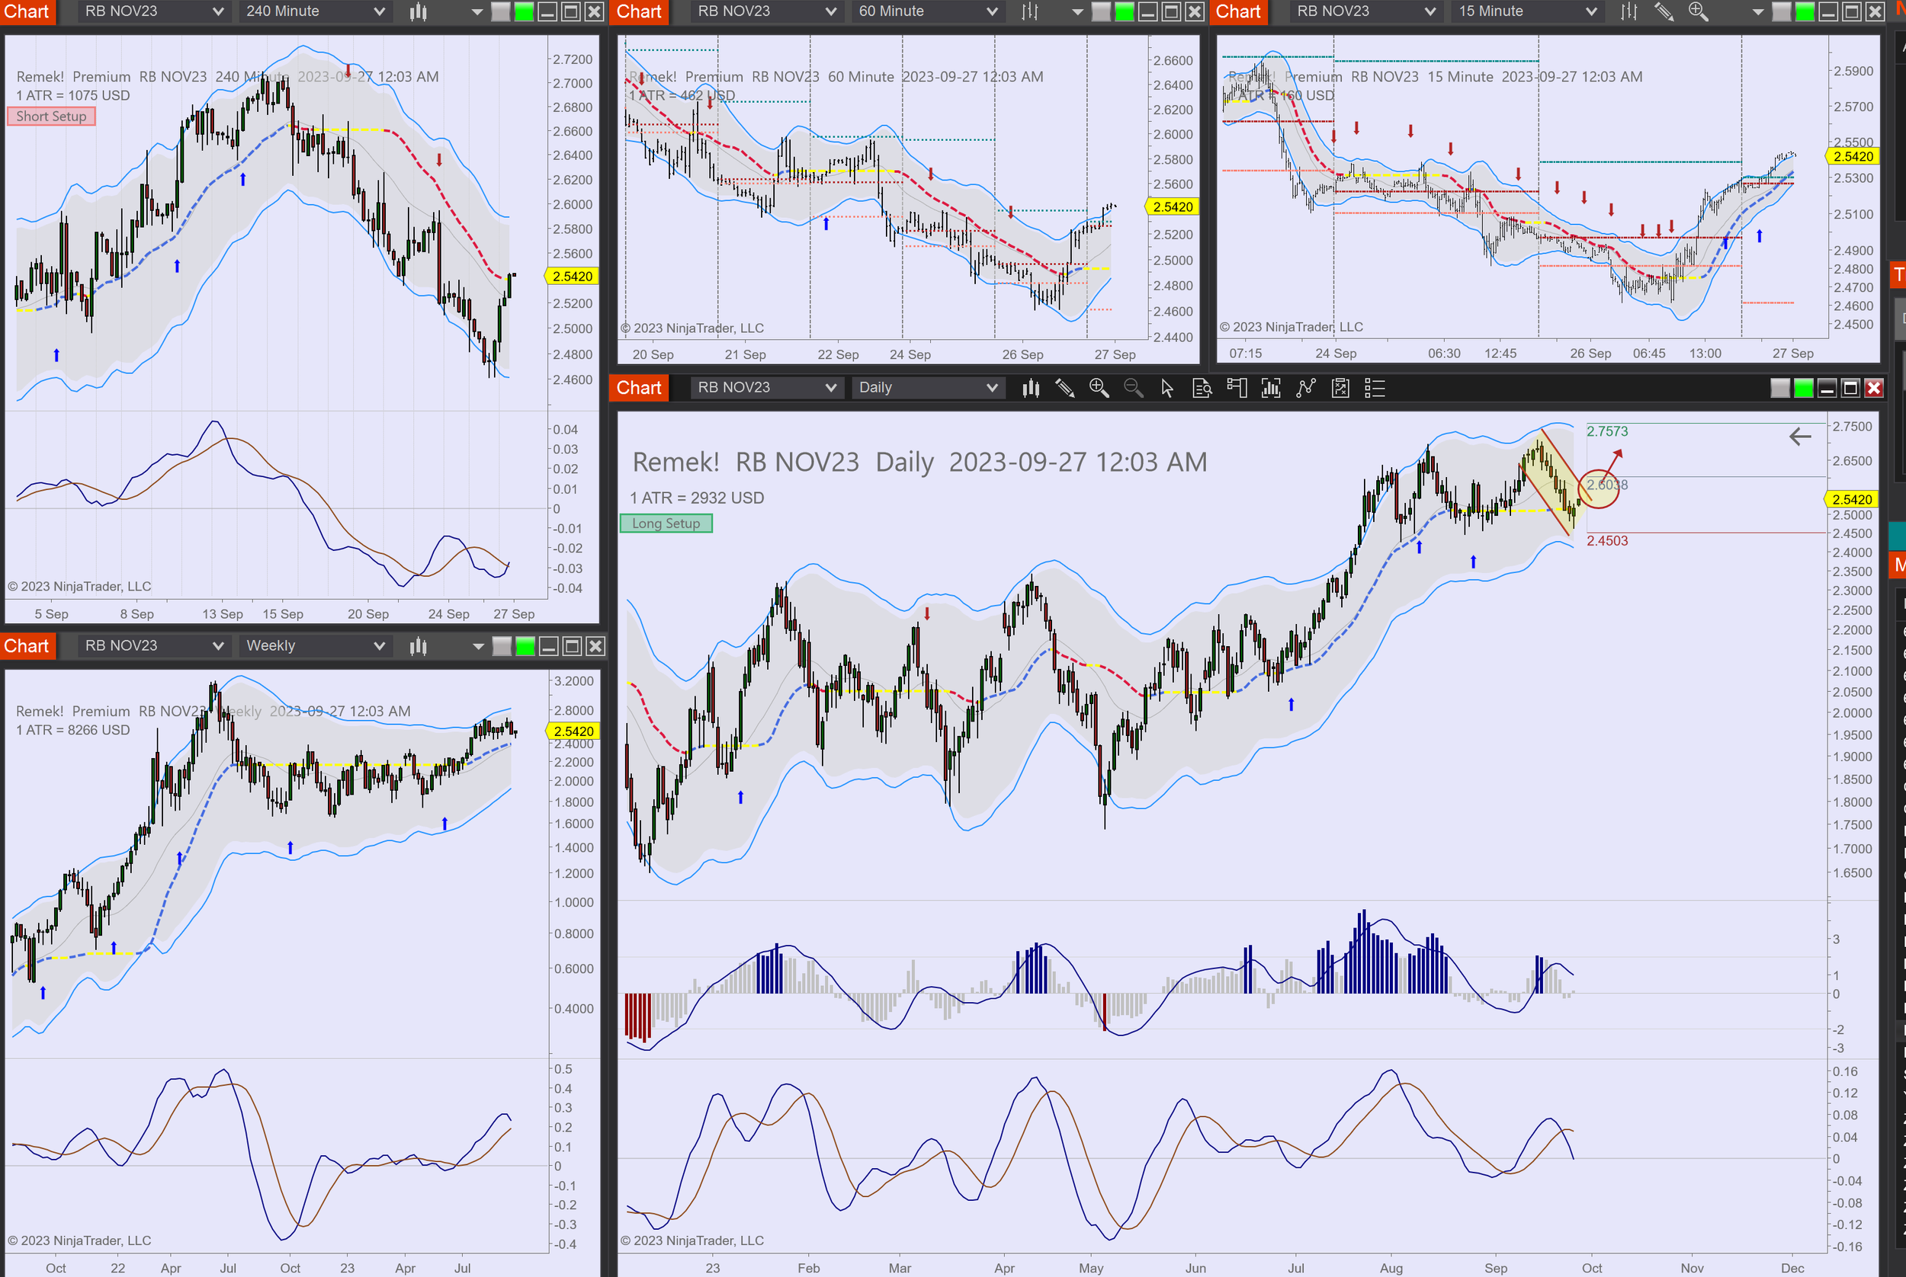Toggle green link button on Daily chart
Image resolution: width=1906 pixels, height=1277 pixels.
click(x=1803, y=388)
